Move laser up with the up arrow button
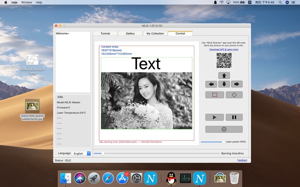 (224, 76)
